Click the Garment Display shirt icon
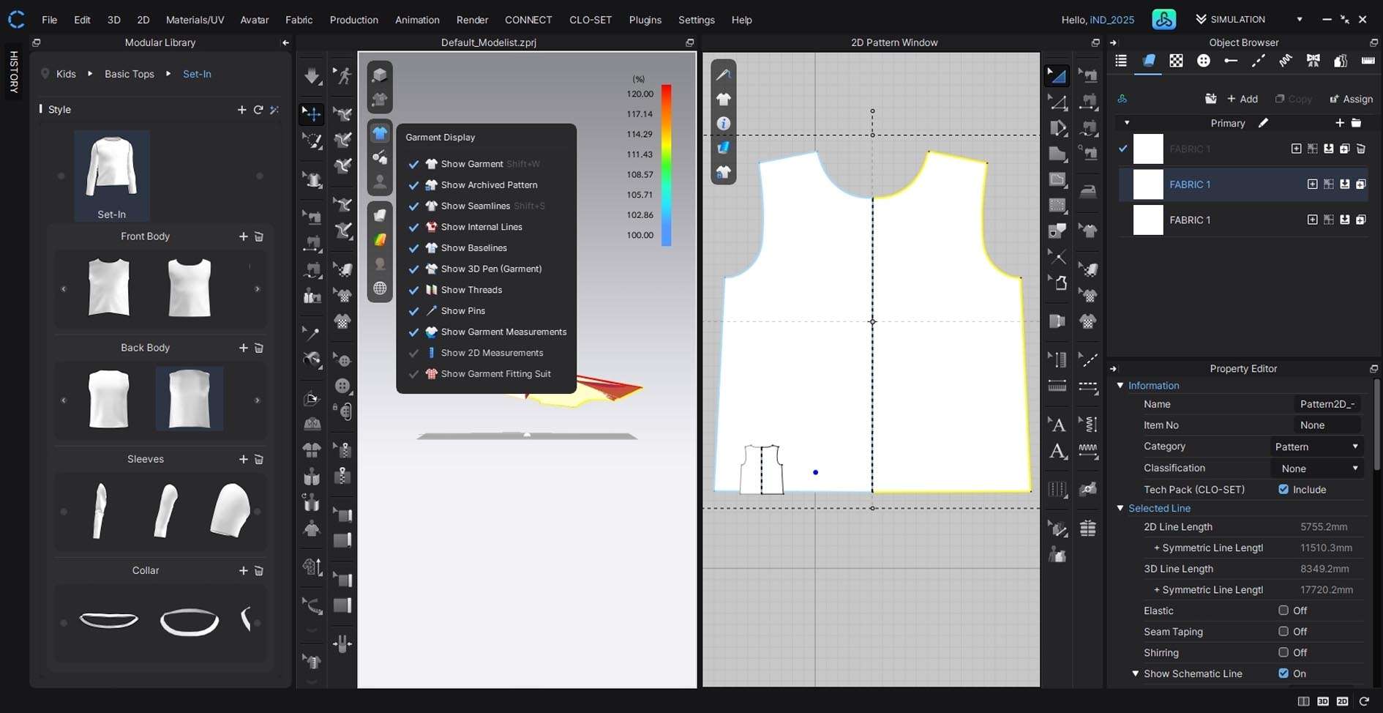Screen dimensions: 1383x713 (380, 132)
